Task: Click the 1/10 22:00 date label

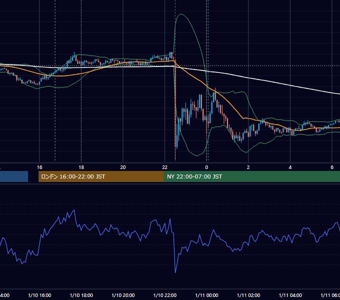Action: click(x=165, y=295)
